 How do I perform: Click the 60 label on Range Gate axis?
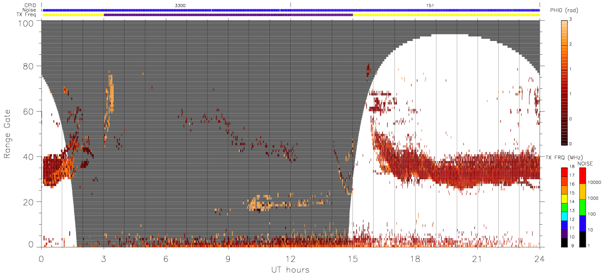coord(29,112)
